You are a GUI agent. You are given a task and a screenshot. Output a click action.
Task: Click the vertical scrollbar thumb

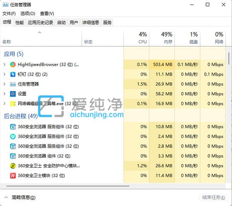tap(229, 58)
